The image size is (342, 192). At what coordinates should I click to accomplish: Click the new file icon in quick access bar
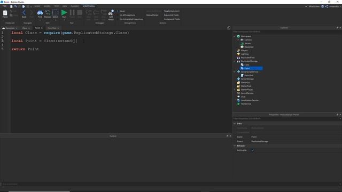pos(11,6)
